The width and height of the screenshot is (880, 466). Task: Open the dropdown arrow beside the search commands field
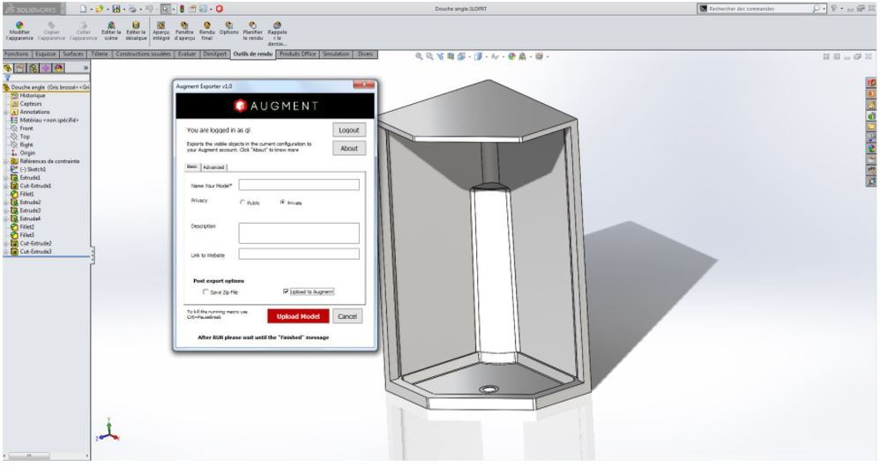pyautogui.click(x=824, y=9)
